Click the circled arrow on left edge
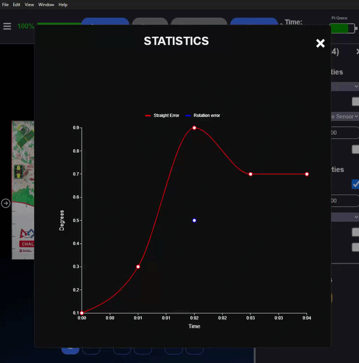 (5, 203)
